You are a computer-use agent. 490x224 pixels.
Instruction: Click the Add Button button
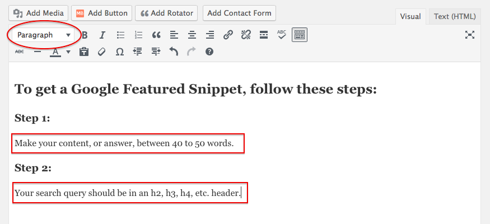pos(102,13)
